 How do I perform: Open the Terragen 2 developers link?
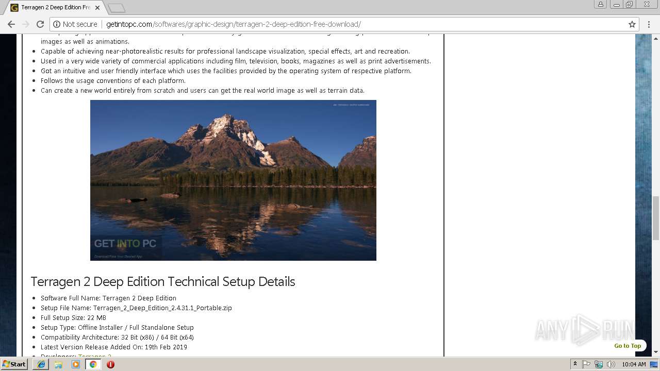pyautogui.click(x=94, y=356)
